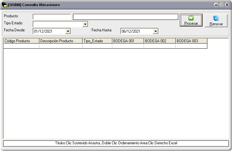
Task: Click the Tipo_Estado column header
Action: (97, 41)
